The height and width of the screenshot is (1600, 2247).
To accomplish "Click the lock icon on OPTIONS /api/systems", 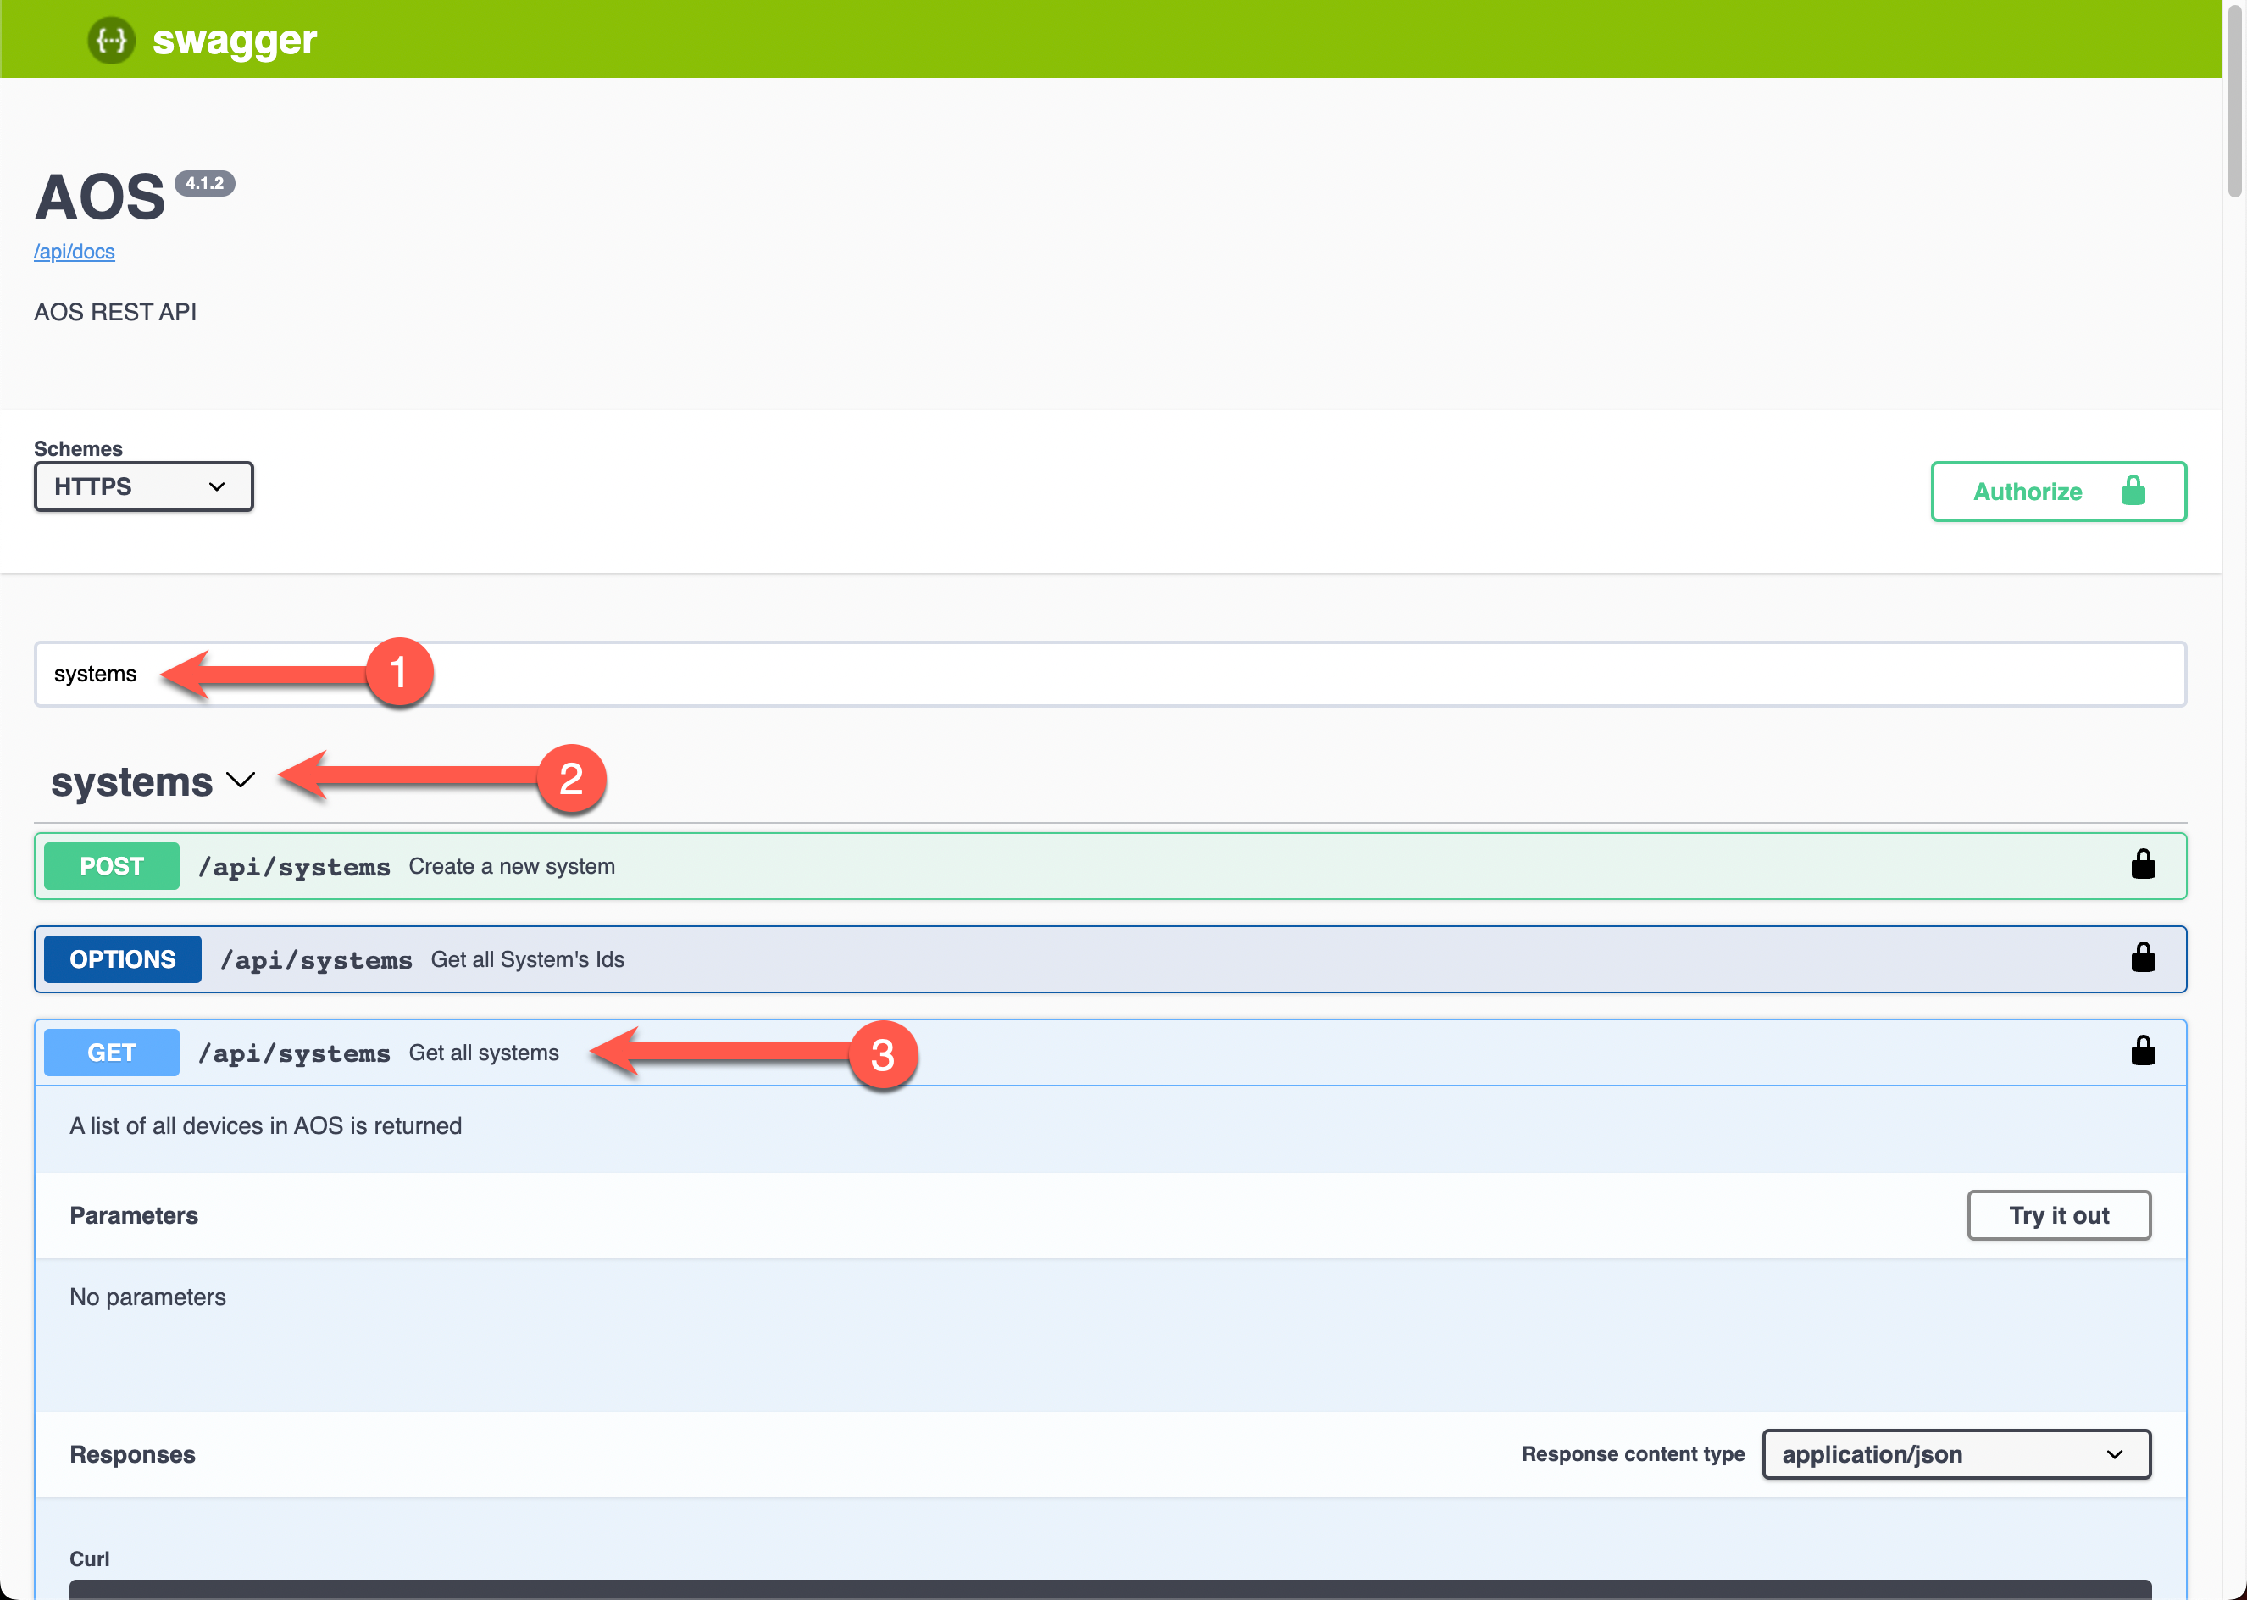I will [2143, 958].
